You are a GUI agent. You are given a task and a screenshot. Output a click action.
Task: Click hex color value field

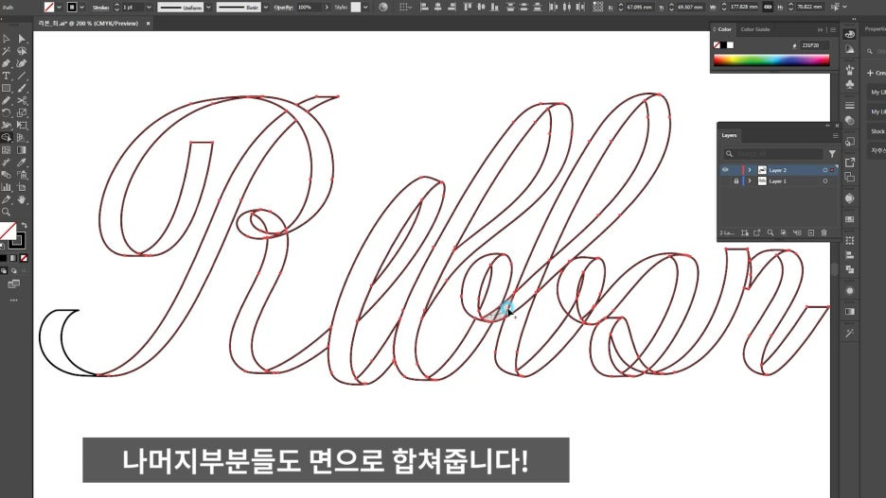coord(813,45)
